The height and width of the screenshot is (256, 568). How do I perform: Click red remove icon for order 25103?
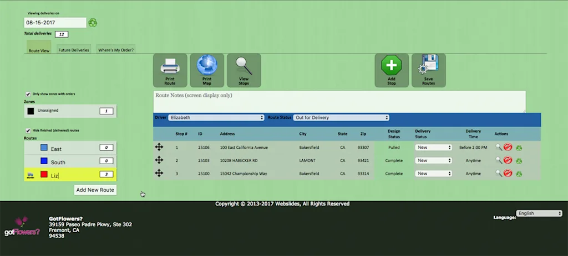(x=508, y=160)
